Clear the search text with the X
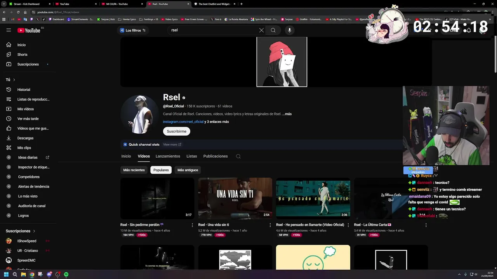497x279 pixels. click(x=261, y=30)
